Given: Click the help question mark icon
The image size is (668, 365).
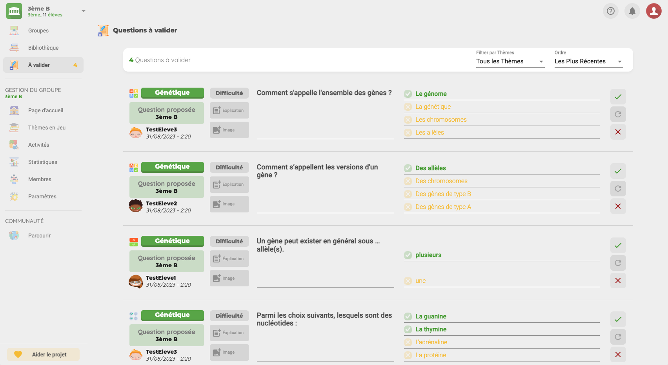Looking at the screenshot, I should point(610,11).
